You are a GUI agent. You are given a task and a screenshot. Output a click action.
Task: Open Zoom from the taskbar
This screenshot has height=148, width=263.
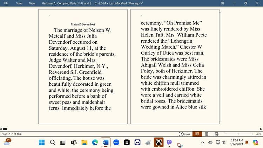click(116, 142)
